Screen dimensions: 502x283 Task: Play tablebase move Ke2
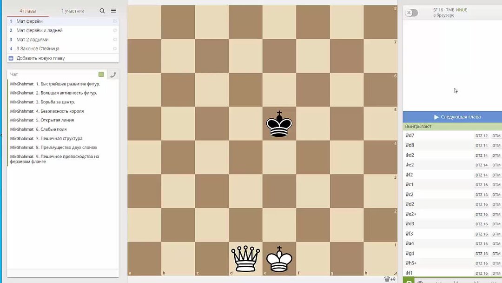point(452,165)
